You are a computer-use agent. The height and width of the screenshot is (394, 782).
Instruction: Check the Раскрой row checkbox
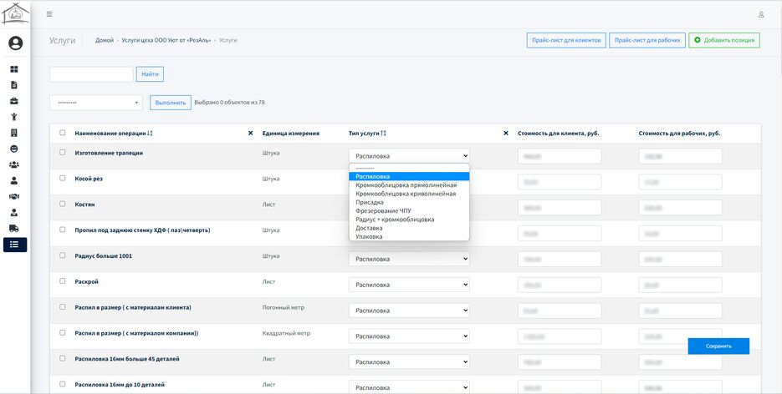pyautogui.click(x=63, y=281)
